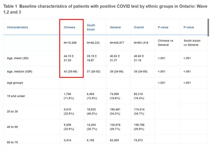214x150 pixels.
Task: Select the 43 (29-58) median cell
Action: 70,72
